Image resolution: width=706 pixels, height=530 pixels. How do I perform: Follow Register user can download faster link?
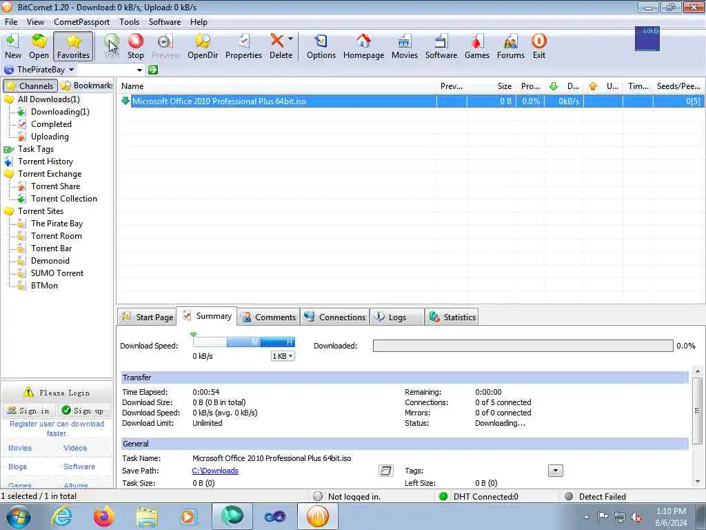[x=57, y=429]
